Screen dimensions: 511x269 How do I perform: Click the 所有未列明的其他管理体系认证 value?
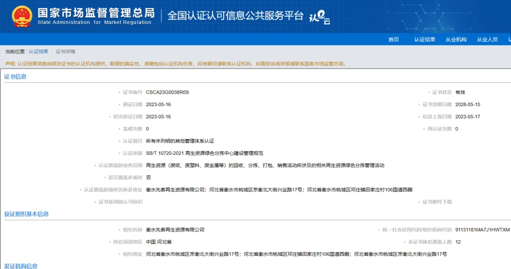coord(180,141)
